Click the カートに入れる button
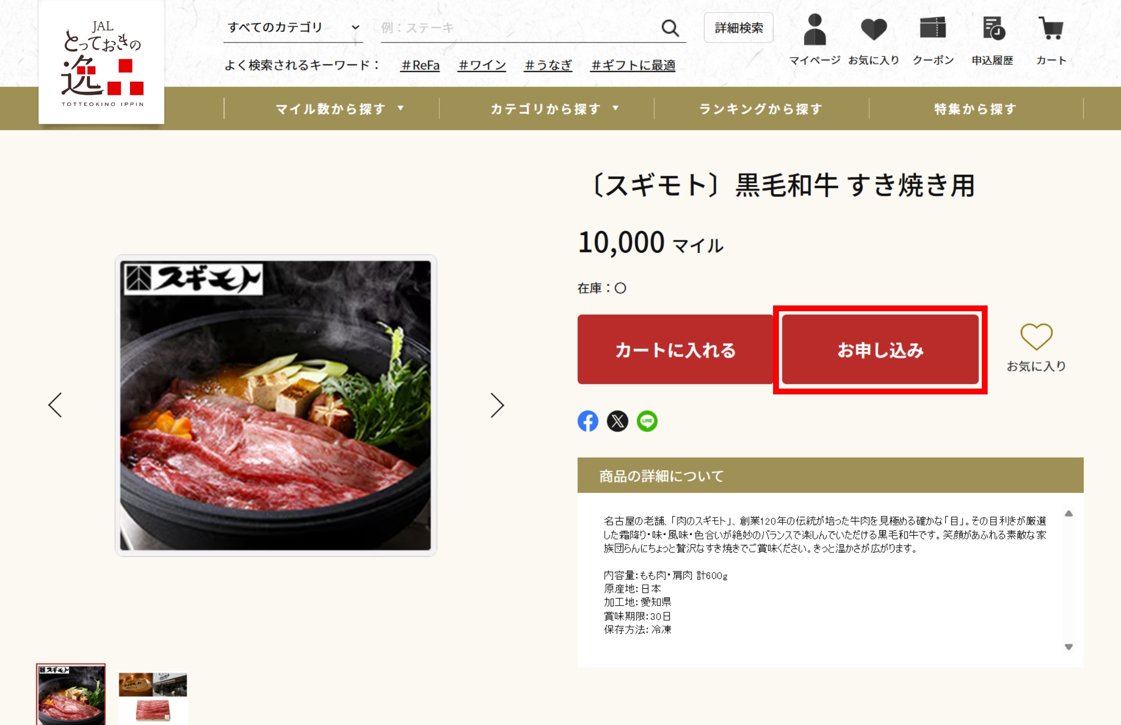The width and height of the screenshot is (1121, 725). (x=675, y=349)
